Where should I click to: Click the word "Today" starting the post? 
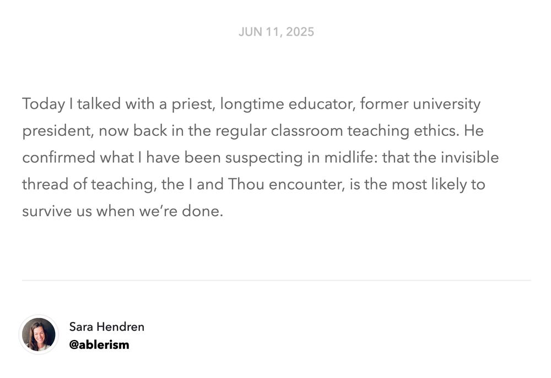coord(44,105)
